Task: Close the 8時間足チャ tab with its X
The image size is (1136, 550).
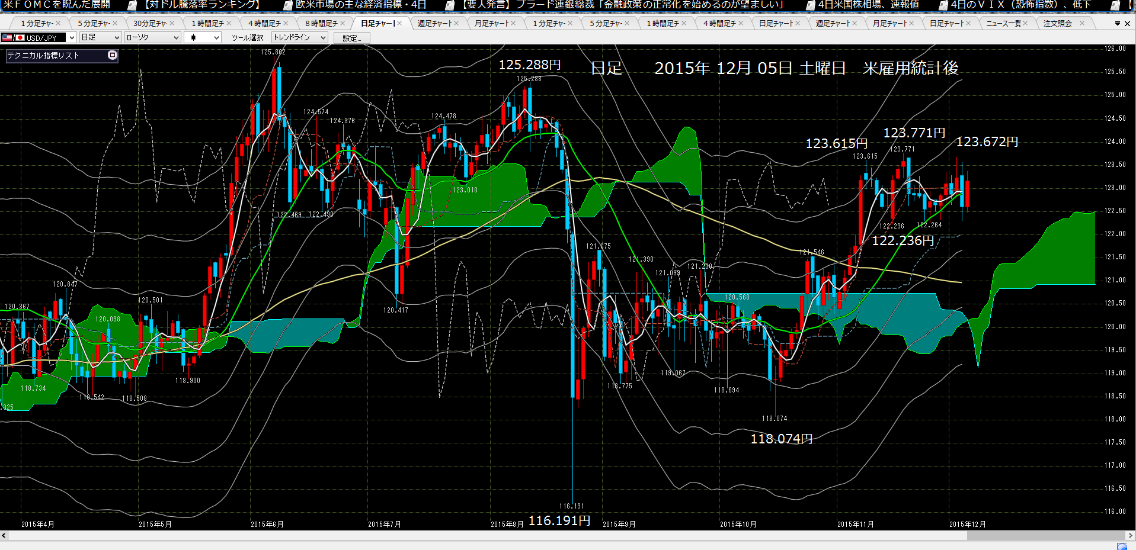Action: (x=343, y=23)
